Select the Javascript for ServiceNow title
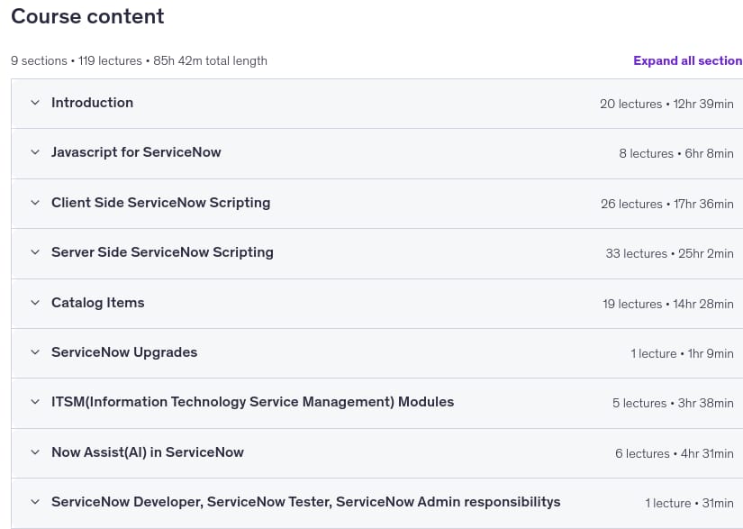Screen dimensions: 743x529 [x=136, y=152]
